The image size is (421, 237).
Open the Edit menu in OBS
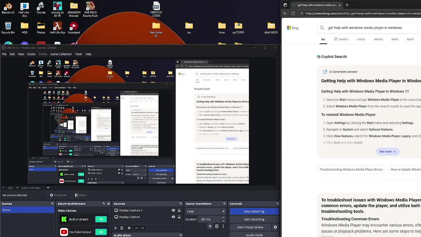(12, 54)
